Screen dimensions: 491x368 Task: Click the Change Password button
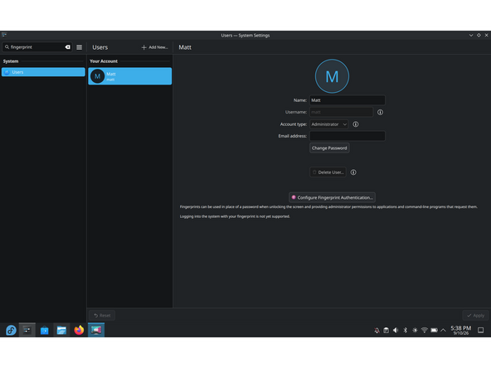tap(329, 148)
